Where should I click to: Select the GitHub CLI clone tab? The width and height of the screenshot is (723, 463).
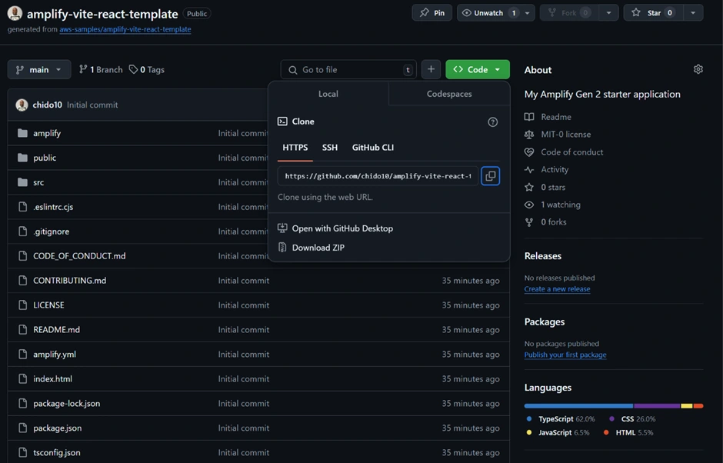click(x=373, y=148)
